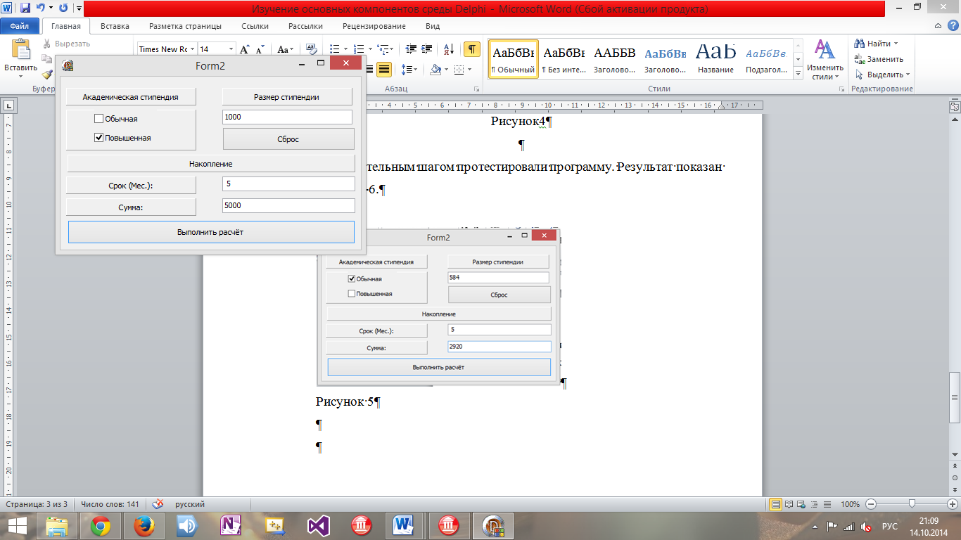The image size is (961, 540).
Task: Open Visual Studio from the taskbar
Action: (318, 526)
